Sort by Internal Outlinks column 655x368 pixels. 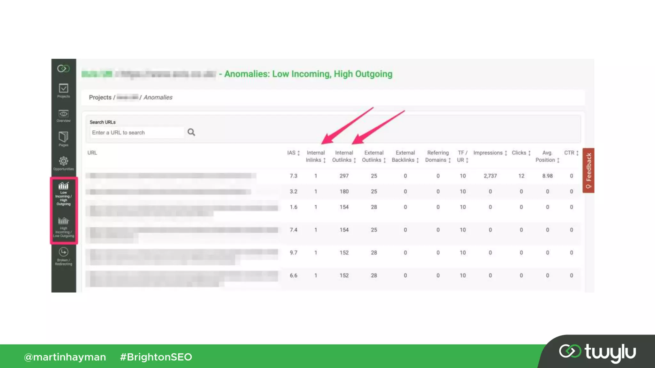pos(344,156)
